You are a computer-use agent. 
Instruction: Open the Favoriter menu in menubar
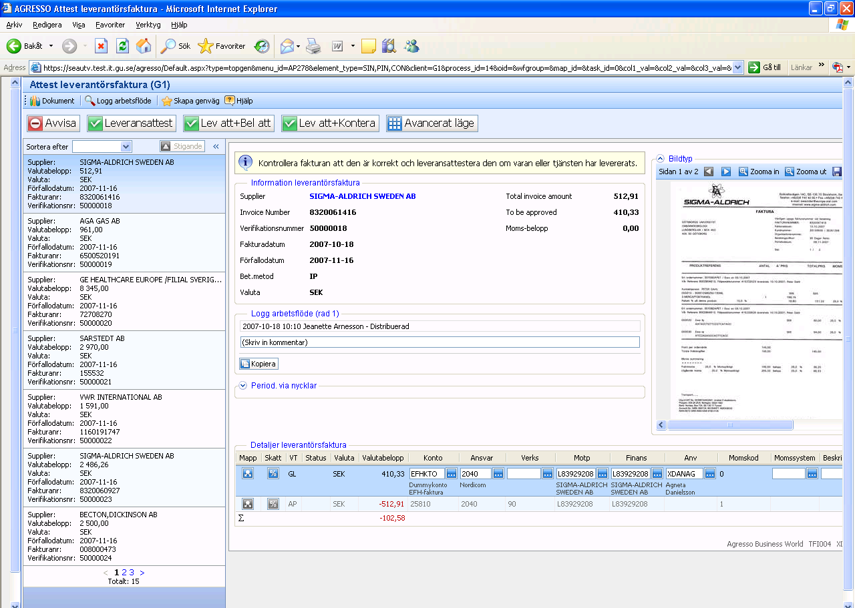[x=110, y=25]
